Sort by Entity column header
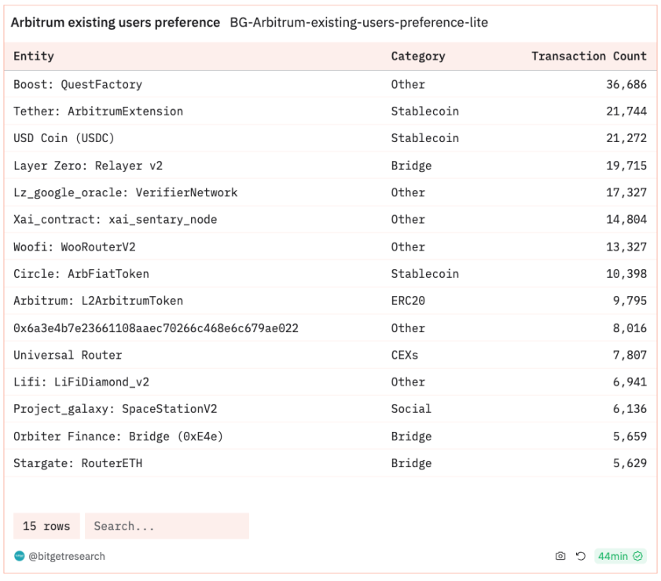This screenshot has width=661, height=581. tap(34, 56)
